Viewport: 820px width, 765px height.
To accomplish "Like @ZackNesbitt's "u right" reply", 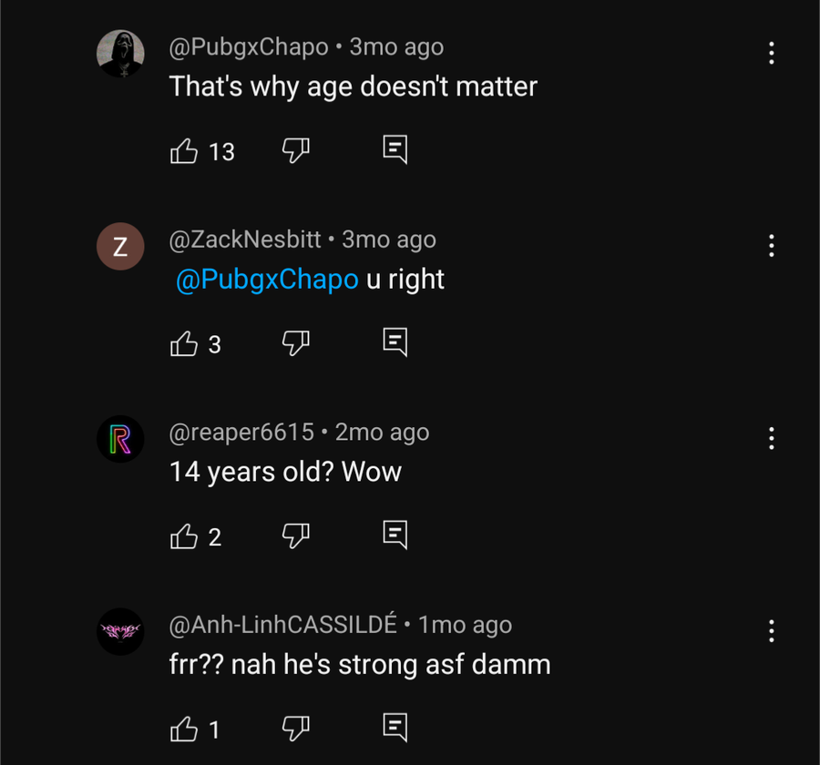I will pyautogui.click(x=184, y=344).
